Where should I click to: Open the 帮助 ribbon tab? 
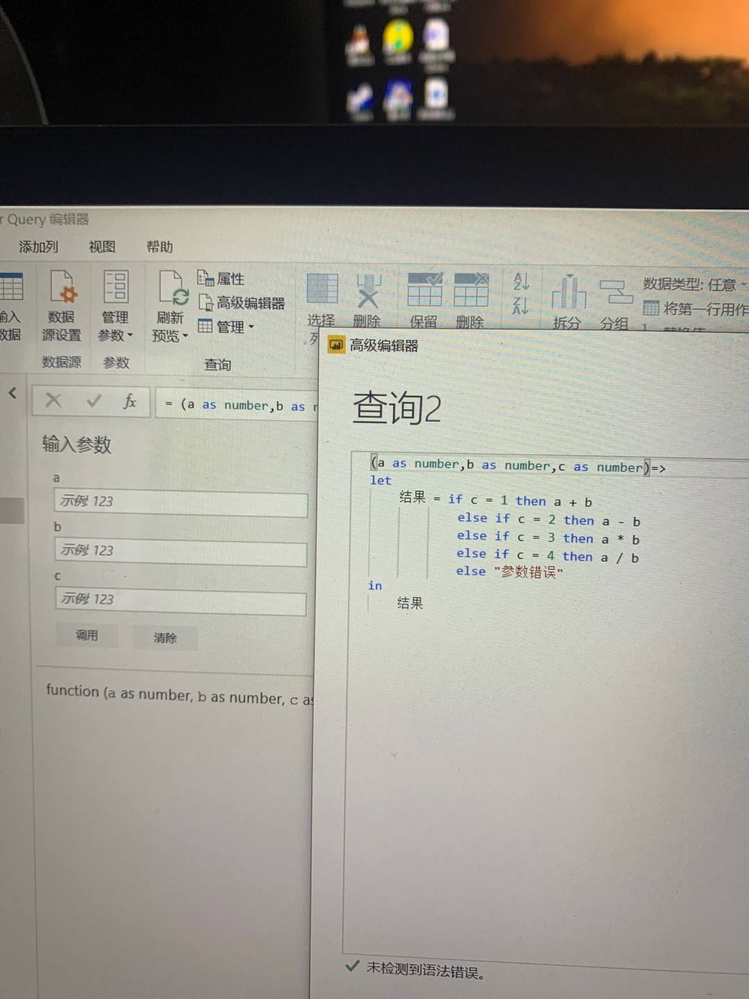[160, 247]
